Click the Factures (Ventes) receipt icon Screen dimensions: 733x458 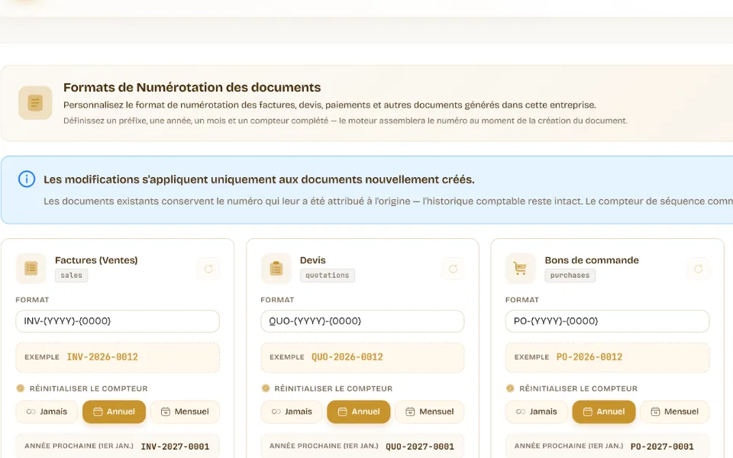click(31, 268)
